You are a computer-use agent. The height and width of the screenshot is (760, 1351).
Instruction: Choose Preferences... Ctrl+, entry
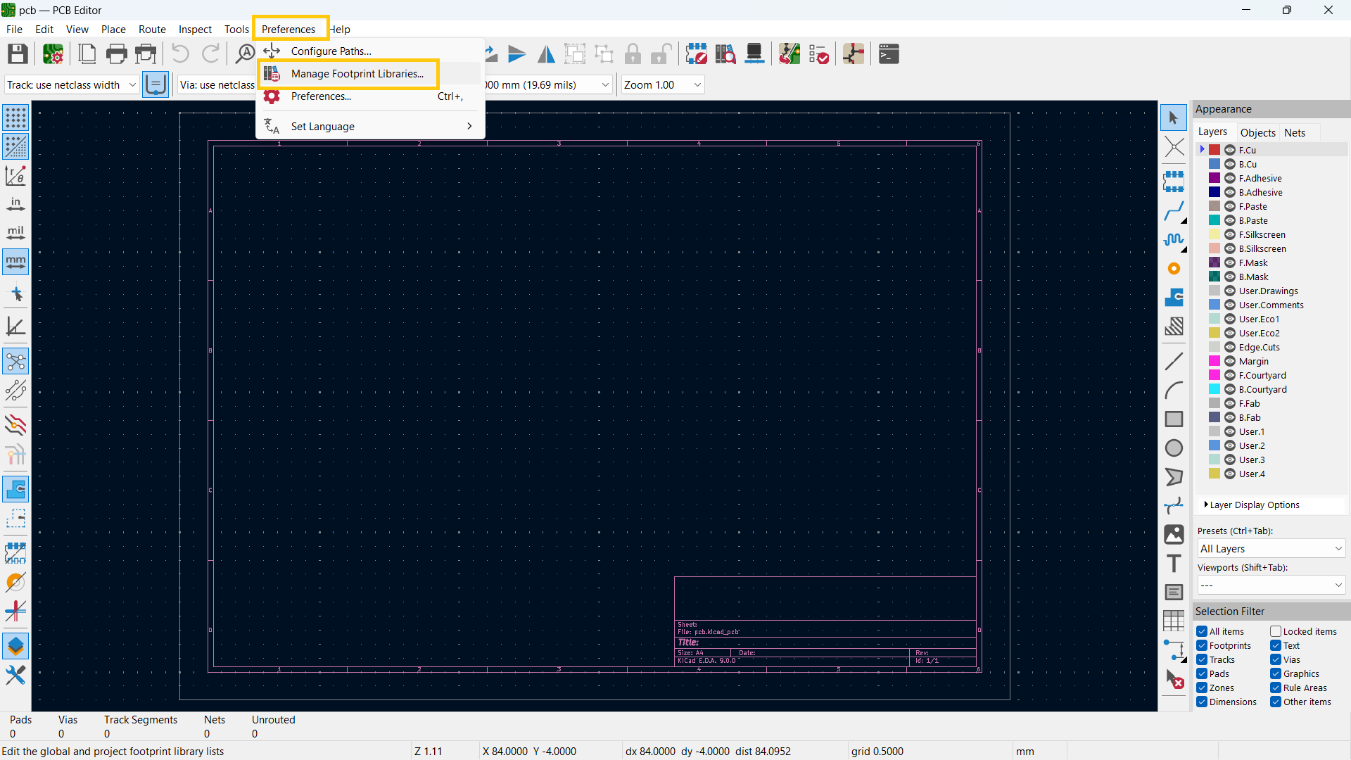tap(370, 96)
